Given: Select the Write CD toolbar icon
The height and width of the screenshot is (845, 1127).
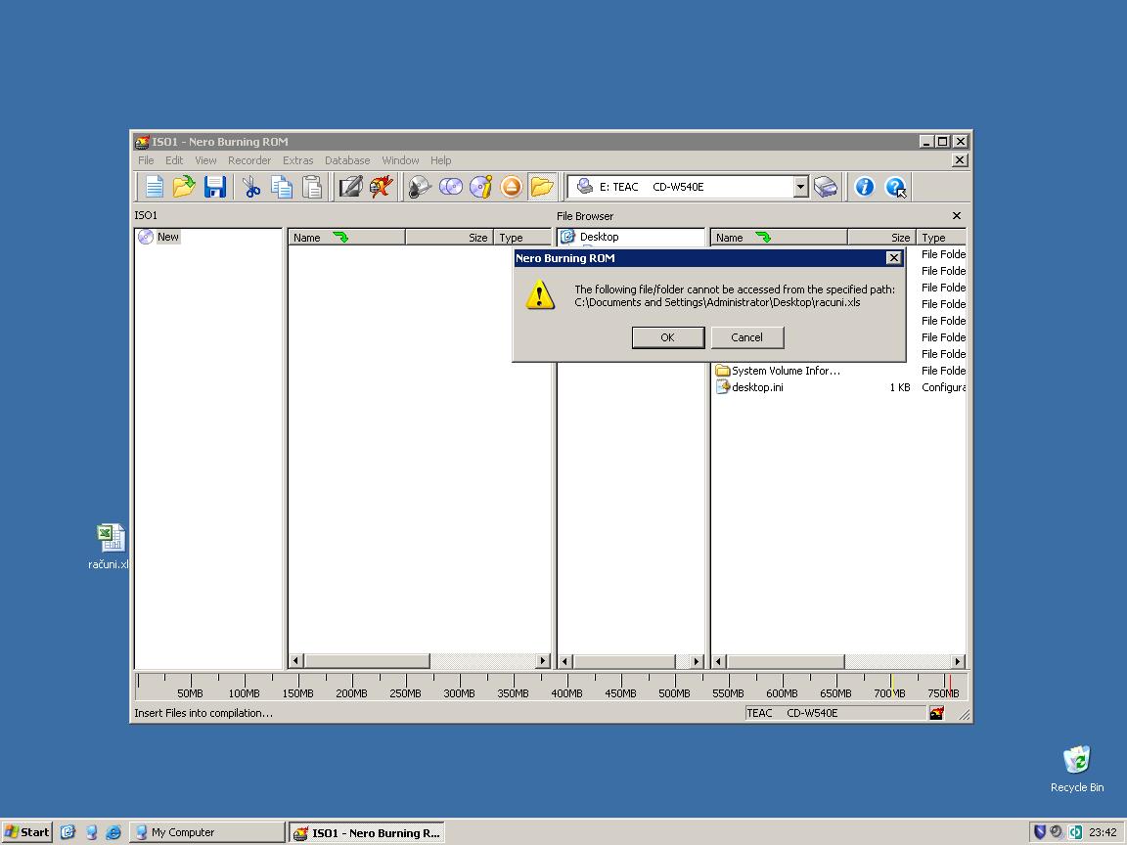Looking at the screenshot, I should [419, 187].
